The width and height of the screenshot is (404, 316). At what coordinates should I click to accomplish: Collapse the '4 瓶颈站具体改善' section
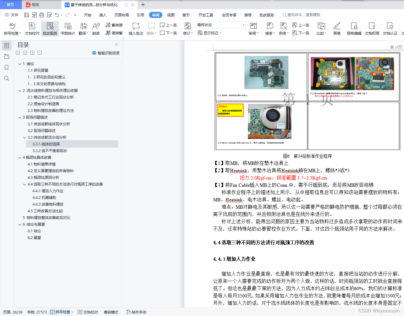click(x=20, y=158)
